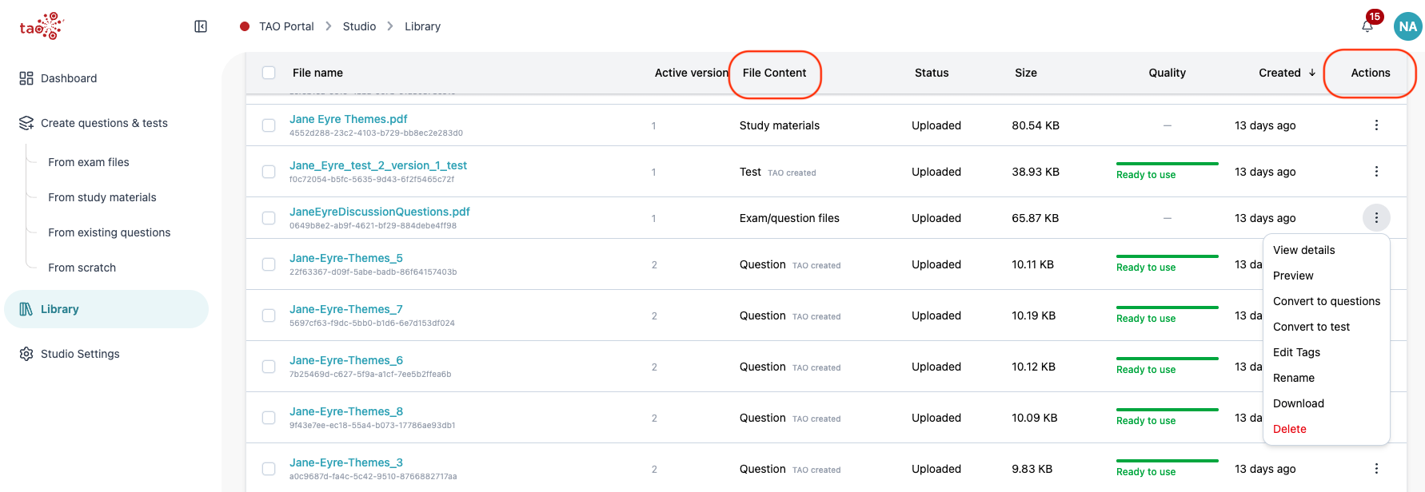Open From exam files in sidebar
1425x492 pixels.
coord(89,162)
